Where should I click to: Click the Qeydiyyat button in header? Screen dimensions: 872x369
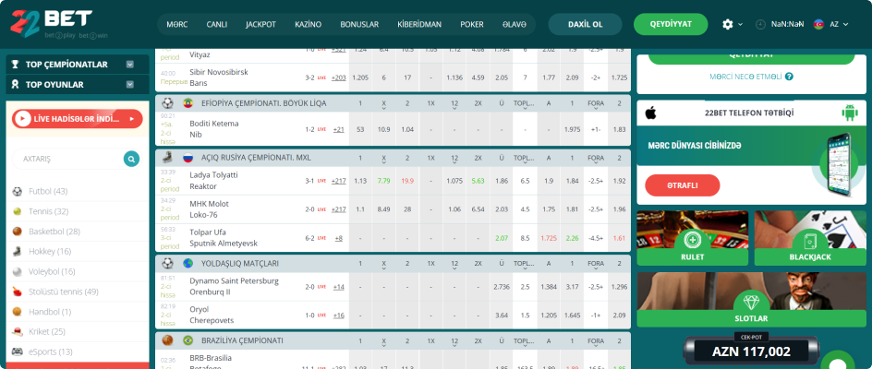click(671, 25)
